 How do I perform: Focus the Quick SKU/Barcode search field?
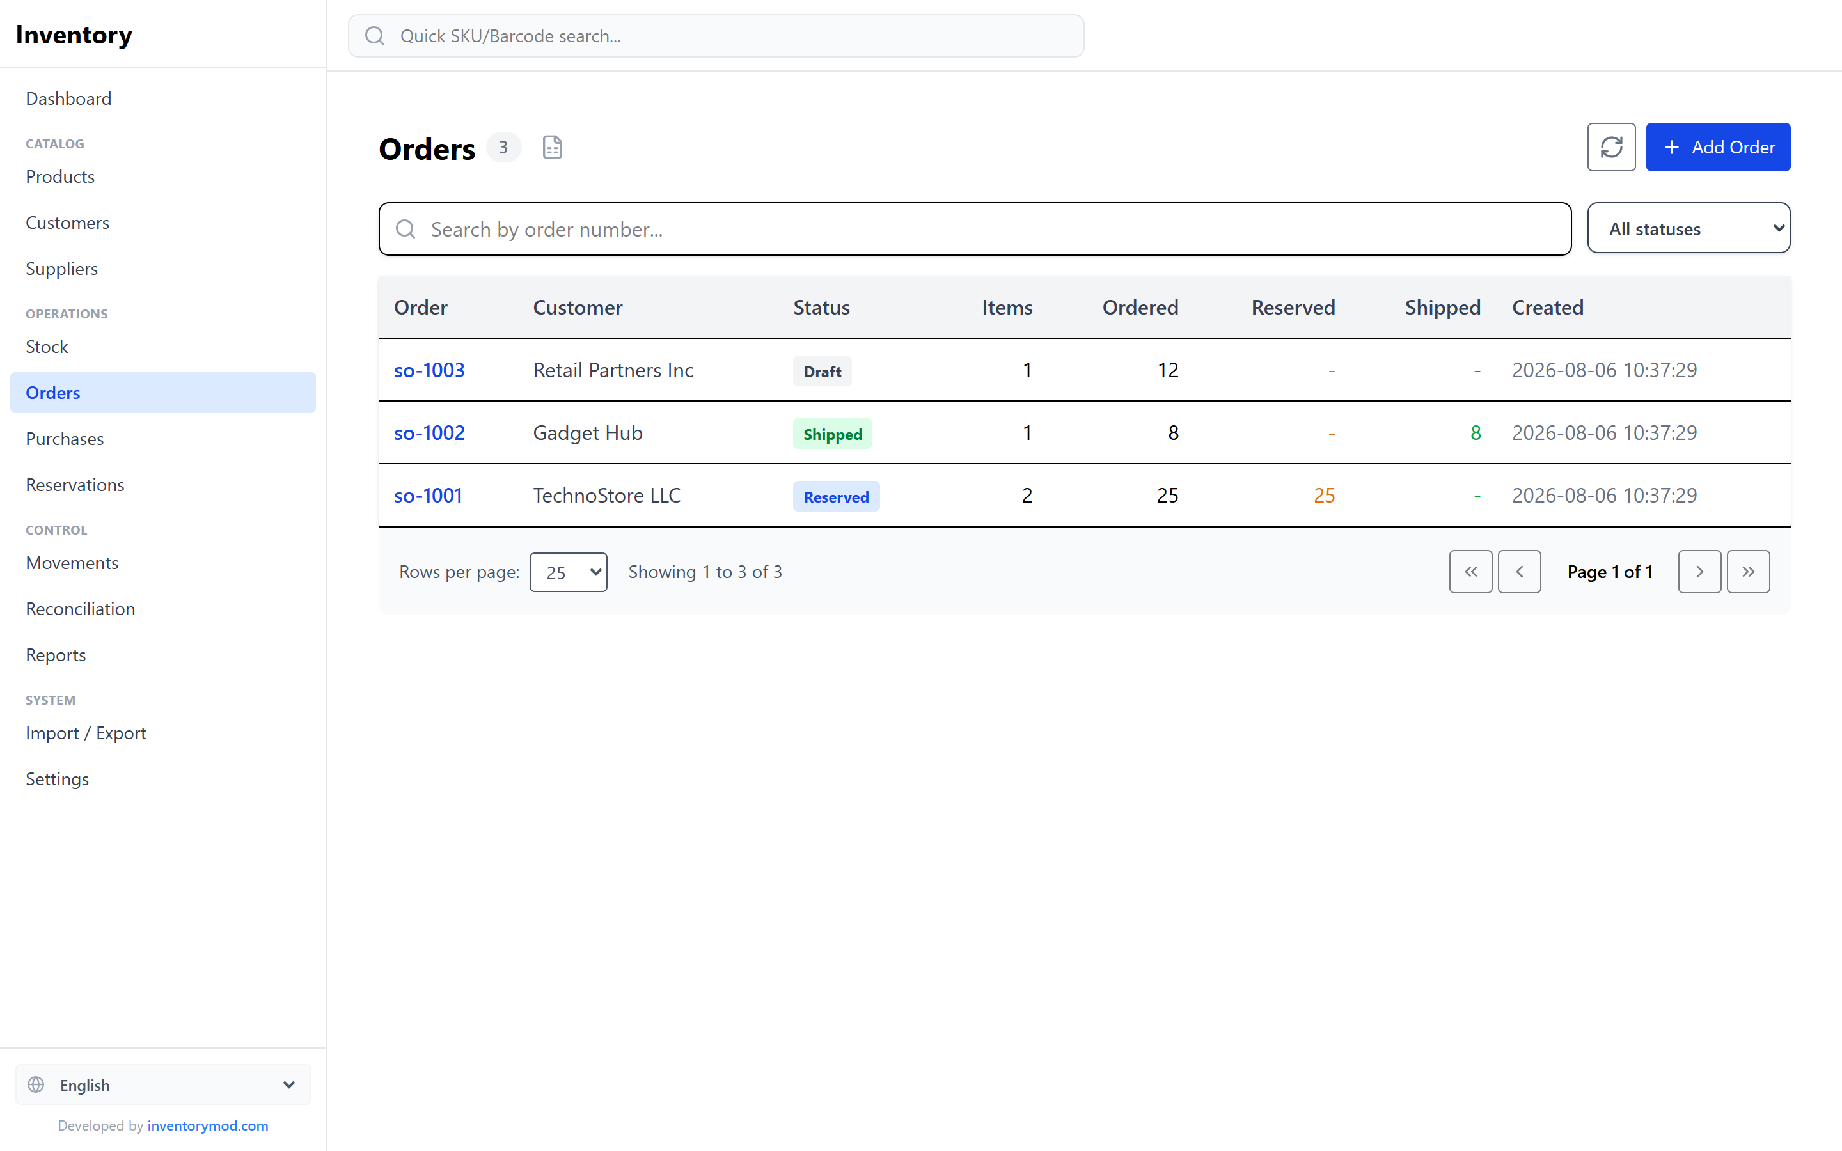tap(716, 36)
